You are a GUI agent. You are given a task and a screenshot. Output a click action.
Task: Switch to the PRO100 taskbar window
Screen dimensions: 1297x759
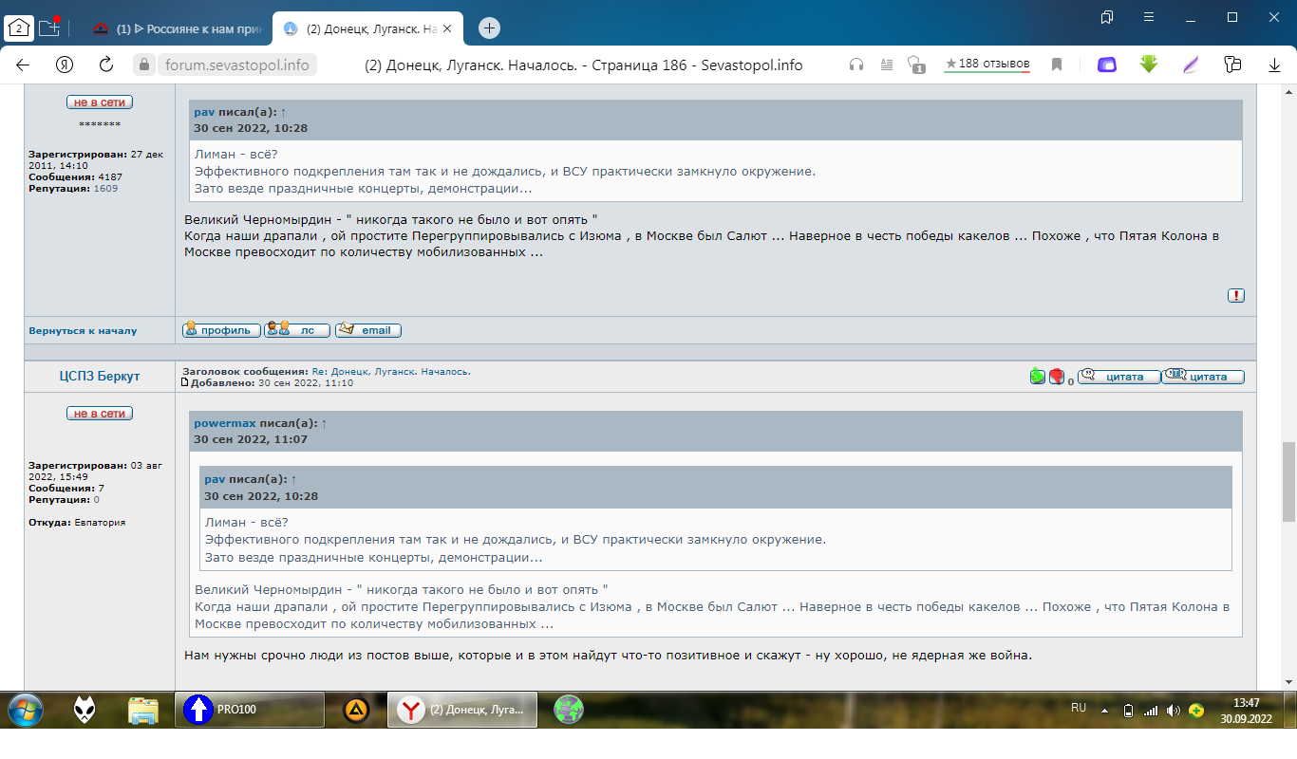point(251,710)
